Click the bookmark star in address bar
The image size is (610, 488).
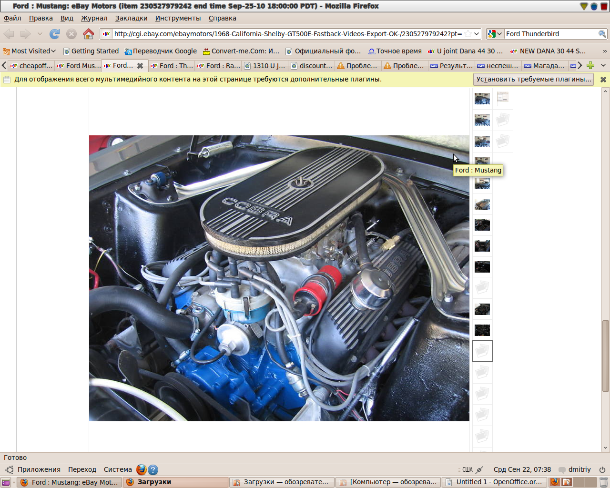point(468,34)
